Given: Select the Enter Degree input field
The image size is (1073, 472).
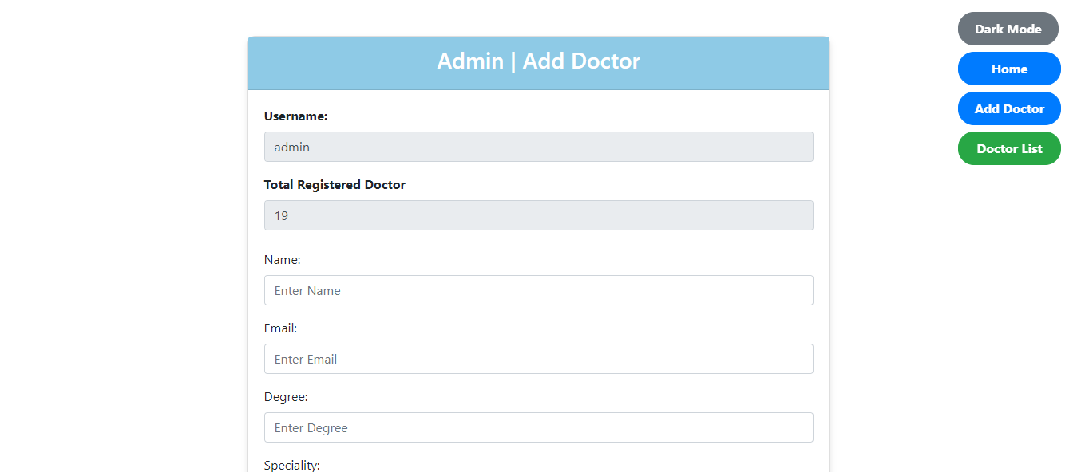Looking at the screenshot, I should (539, 427).
